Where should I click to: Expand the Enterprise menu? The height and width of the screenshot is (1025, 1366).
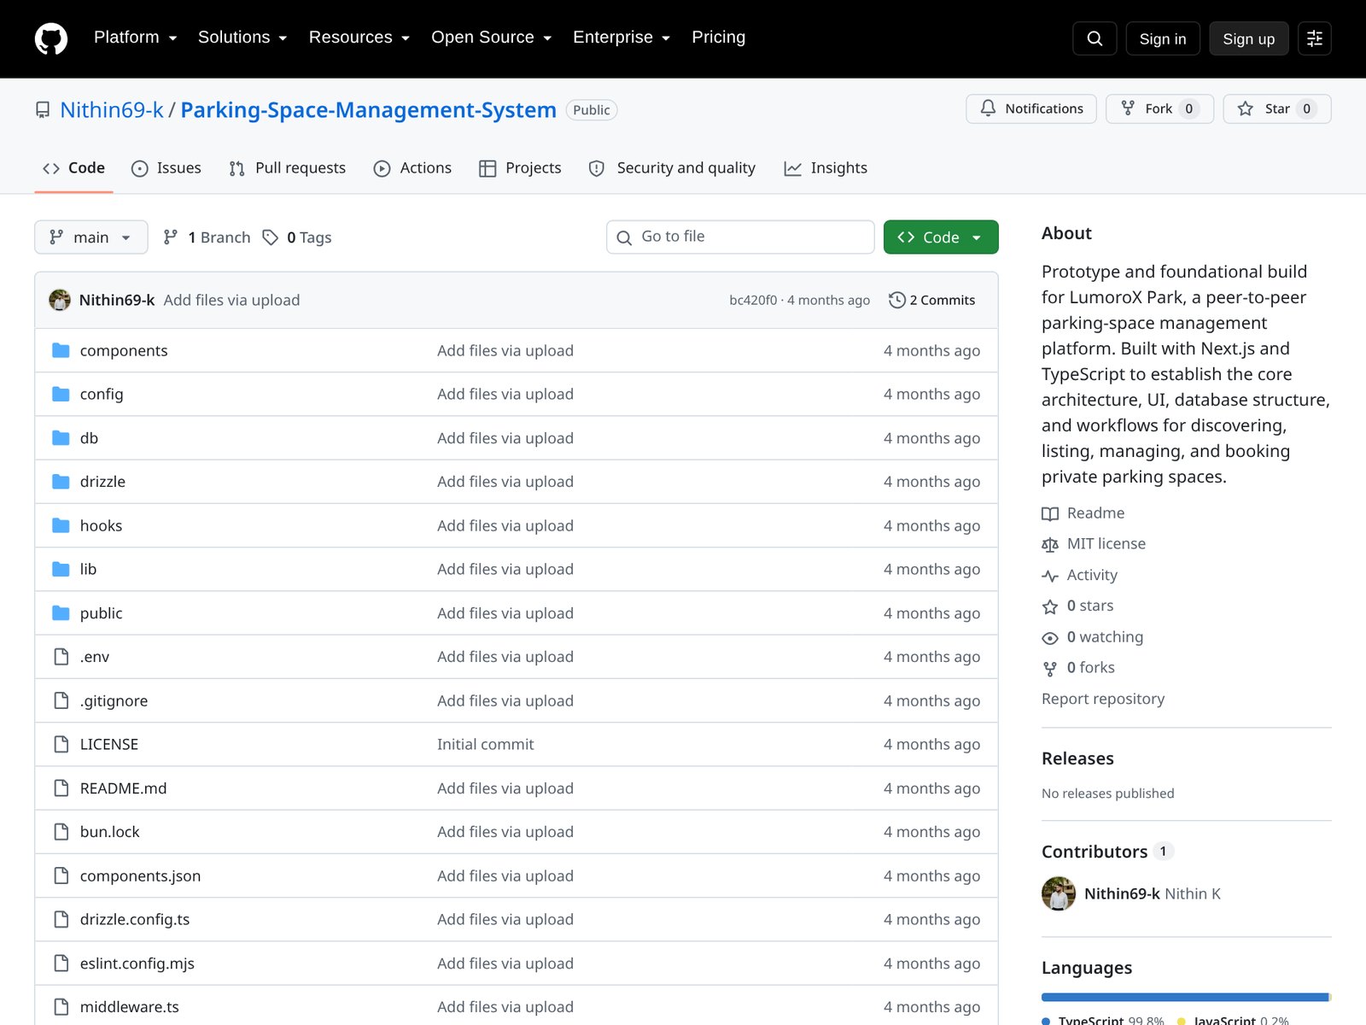[x=622, y=38]
